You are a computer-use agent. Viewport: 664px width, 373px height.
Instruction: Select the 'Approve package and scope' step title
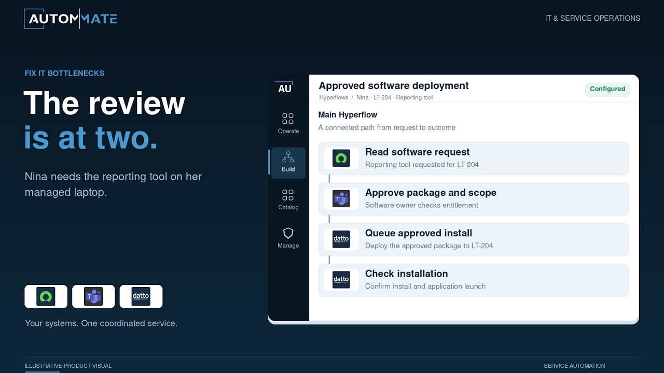coord(431,192)
